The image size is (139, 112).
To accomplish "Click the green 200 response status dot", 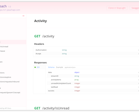I will [35, 67].
